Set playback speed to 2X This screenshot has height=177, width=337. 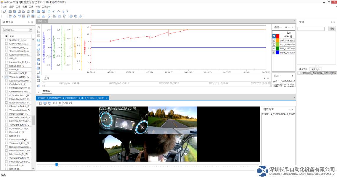click(70, 103)
